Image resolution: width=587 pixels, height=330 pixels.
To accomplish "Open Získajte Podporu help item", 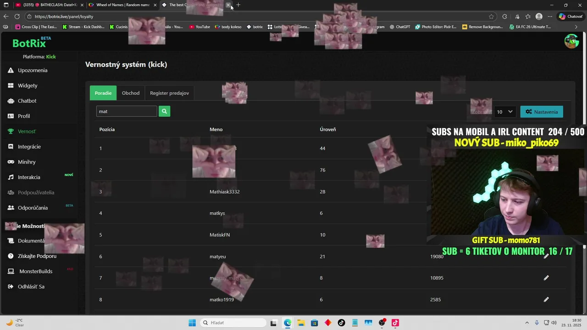I will 37,256.
